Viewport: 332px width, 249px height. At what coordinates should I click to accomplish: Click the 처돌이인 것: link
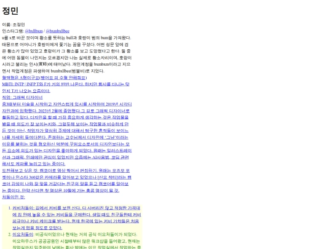point(14,197)
